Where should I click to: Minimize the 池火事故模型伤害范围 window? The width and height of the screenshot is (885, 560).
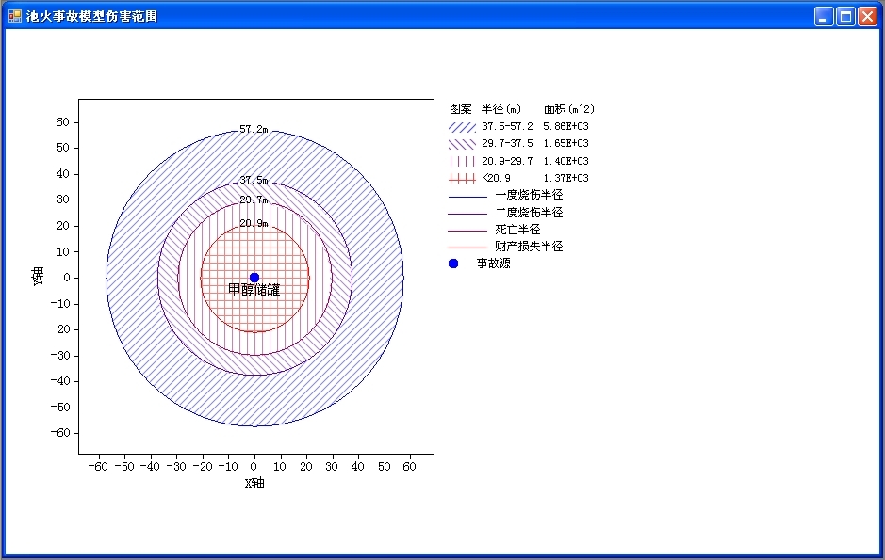824,16
